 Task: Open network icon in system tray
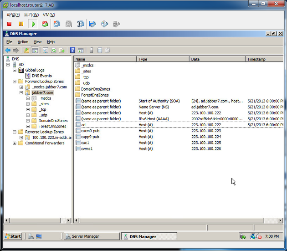pyautogui.click(x=252, y=236)
